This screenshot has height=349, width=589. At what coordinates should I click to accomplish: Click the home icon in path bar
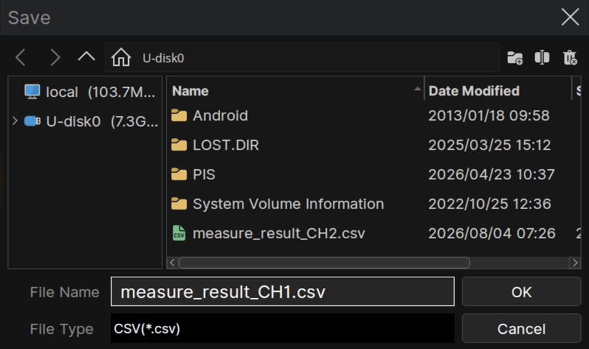pyautogui.click(x=121, y=58)
